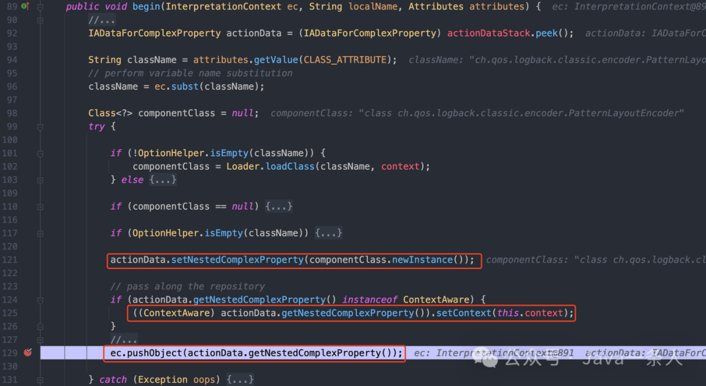Click CLASS_ATTRIBUTE constant on line 94
Viewport: 706px width, 386px height.
tap(345, 60)
